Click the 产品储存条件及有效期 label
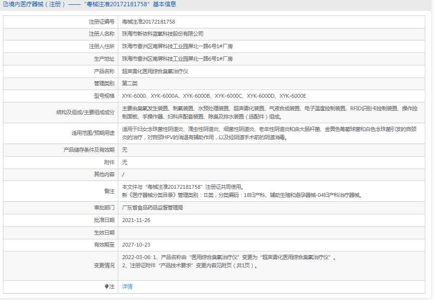The width and height of the screenshot is (434, 300). (89, 150)
